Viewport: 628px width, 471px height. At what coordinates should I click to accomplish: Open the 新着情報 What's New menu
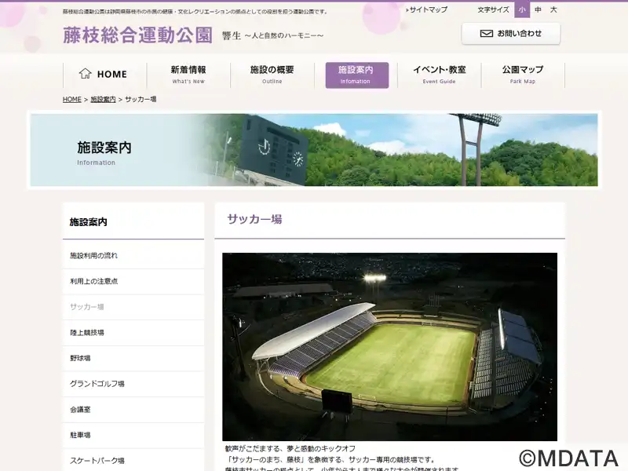point(188,75)
